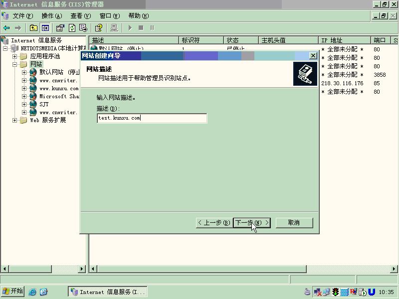Click the Refresh toolbar icon
The image size is (399, 299).
72,28
